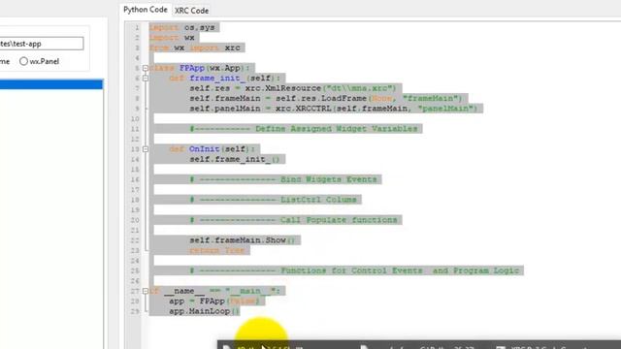
Task: Click the 'if __name__ == "__main__":' line
Action: [x=214, y=291]
